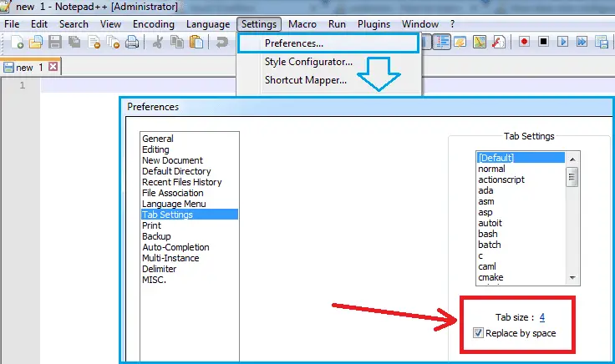
Task: Click the Tab size value 4
Action: point(542,317)
